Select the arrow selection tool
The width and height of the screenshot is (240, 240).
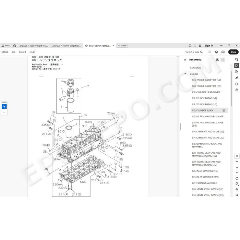pos(4,107)
